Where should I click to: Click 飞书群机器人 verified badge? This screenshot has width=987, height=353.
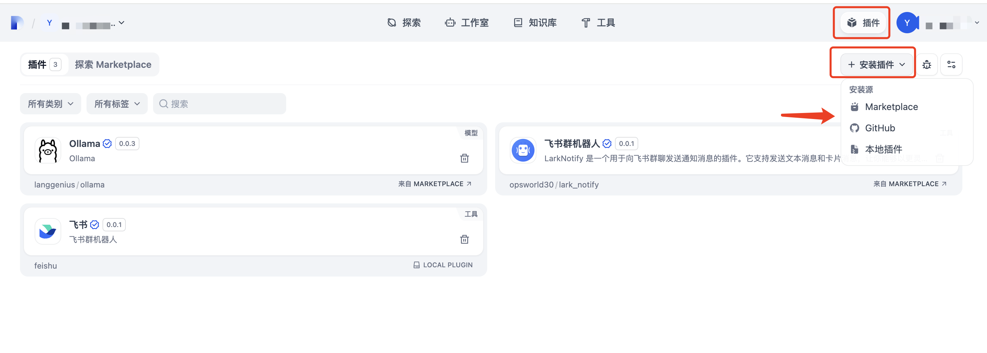[607, 144]
